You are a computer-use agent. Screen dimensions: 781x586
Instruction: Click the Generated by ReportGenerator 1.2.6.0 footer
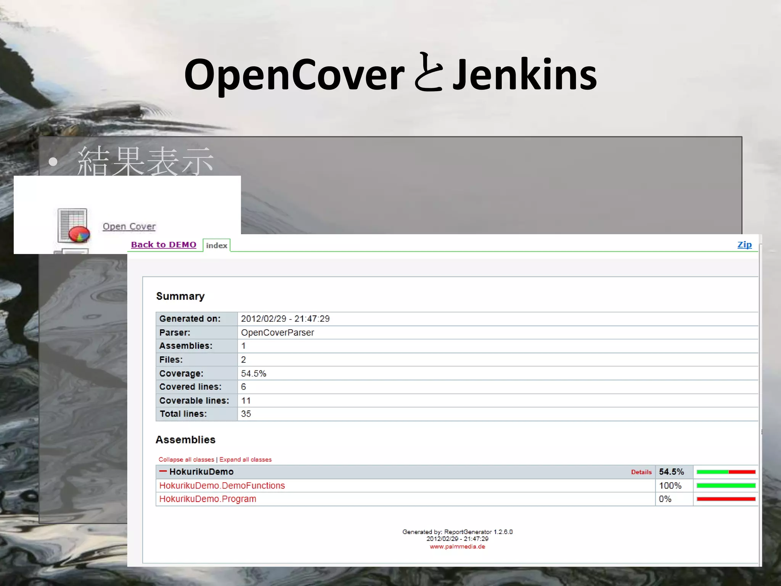[457, 531]
